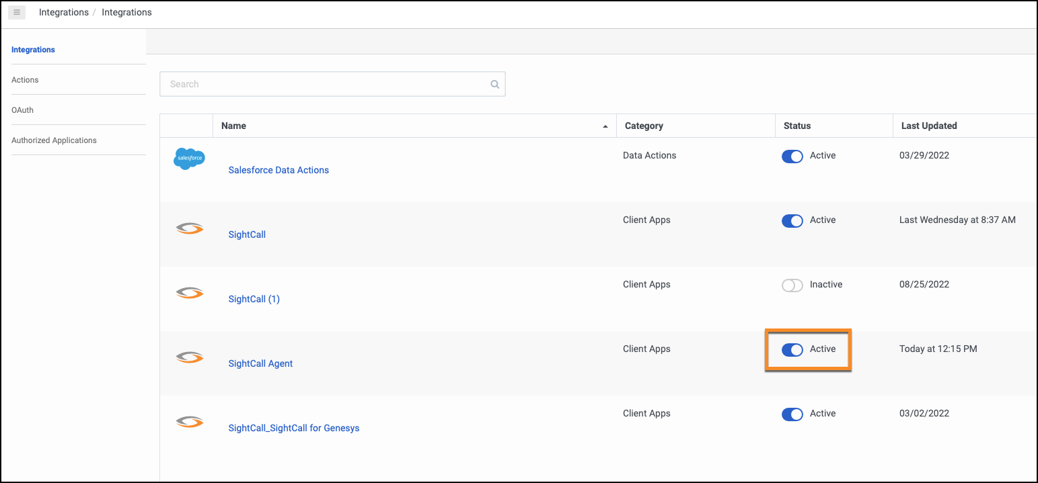Open the OAuth sidebar tab
Viewport: 1038px width, 483px height.
coord(22,110)
